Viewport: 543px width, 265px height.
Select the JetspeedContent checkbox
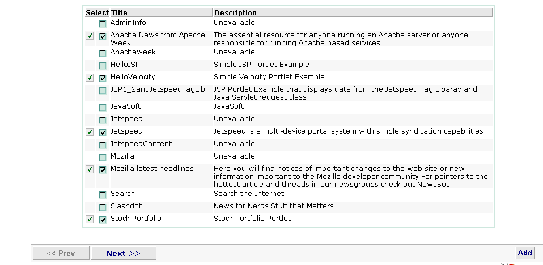point(103,145)
